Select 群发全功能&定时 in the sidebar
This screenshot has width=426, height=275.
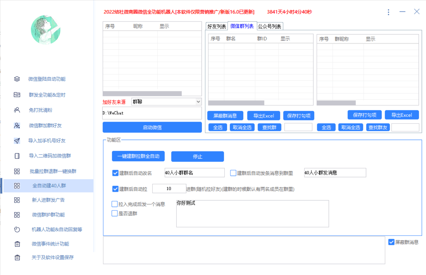(46, 95)
